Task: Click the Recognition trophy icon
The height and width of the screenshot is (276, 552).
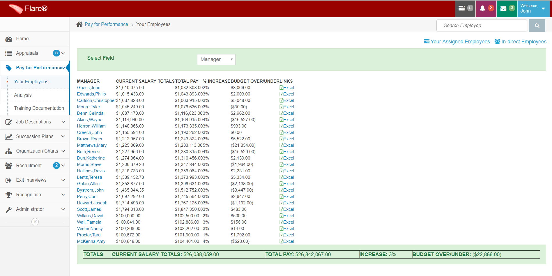Action: (9, 195)
